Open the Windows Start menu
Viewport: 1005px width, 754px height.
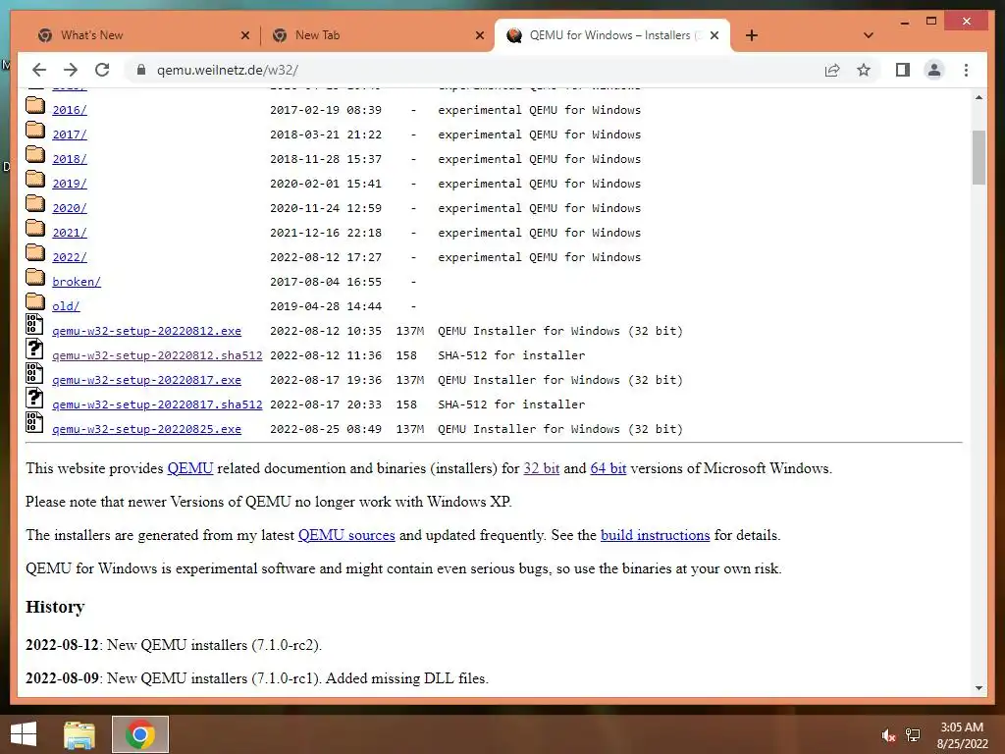(x=24, y=734)
